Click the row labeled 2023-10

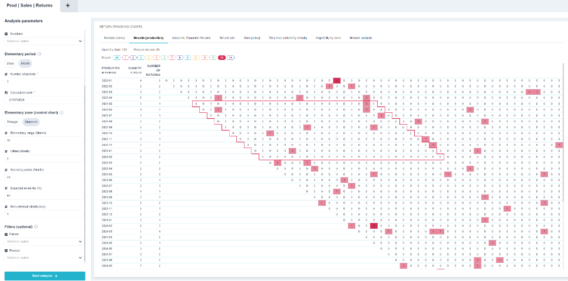pyautogui.click(x=332, y=203)
